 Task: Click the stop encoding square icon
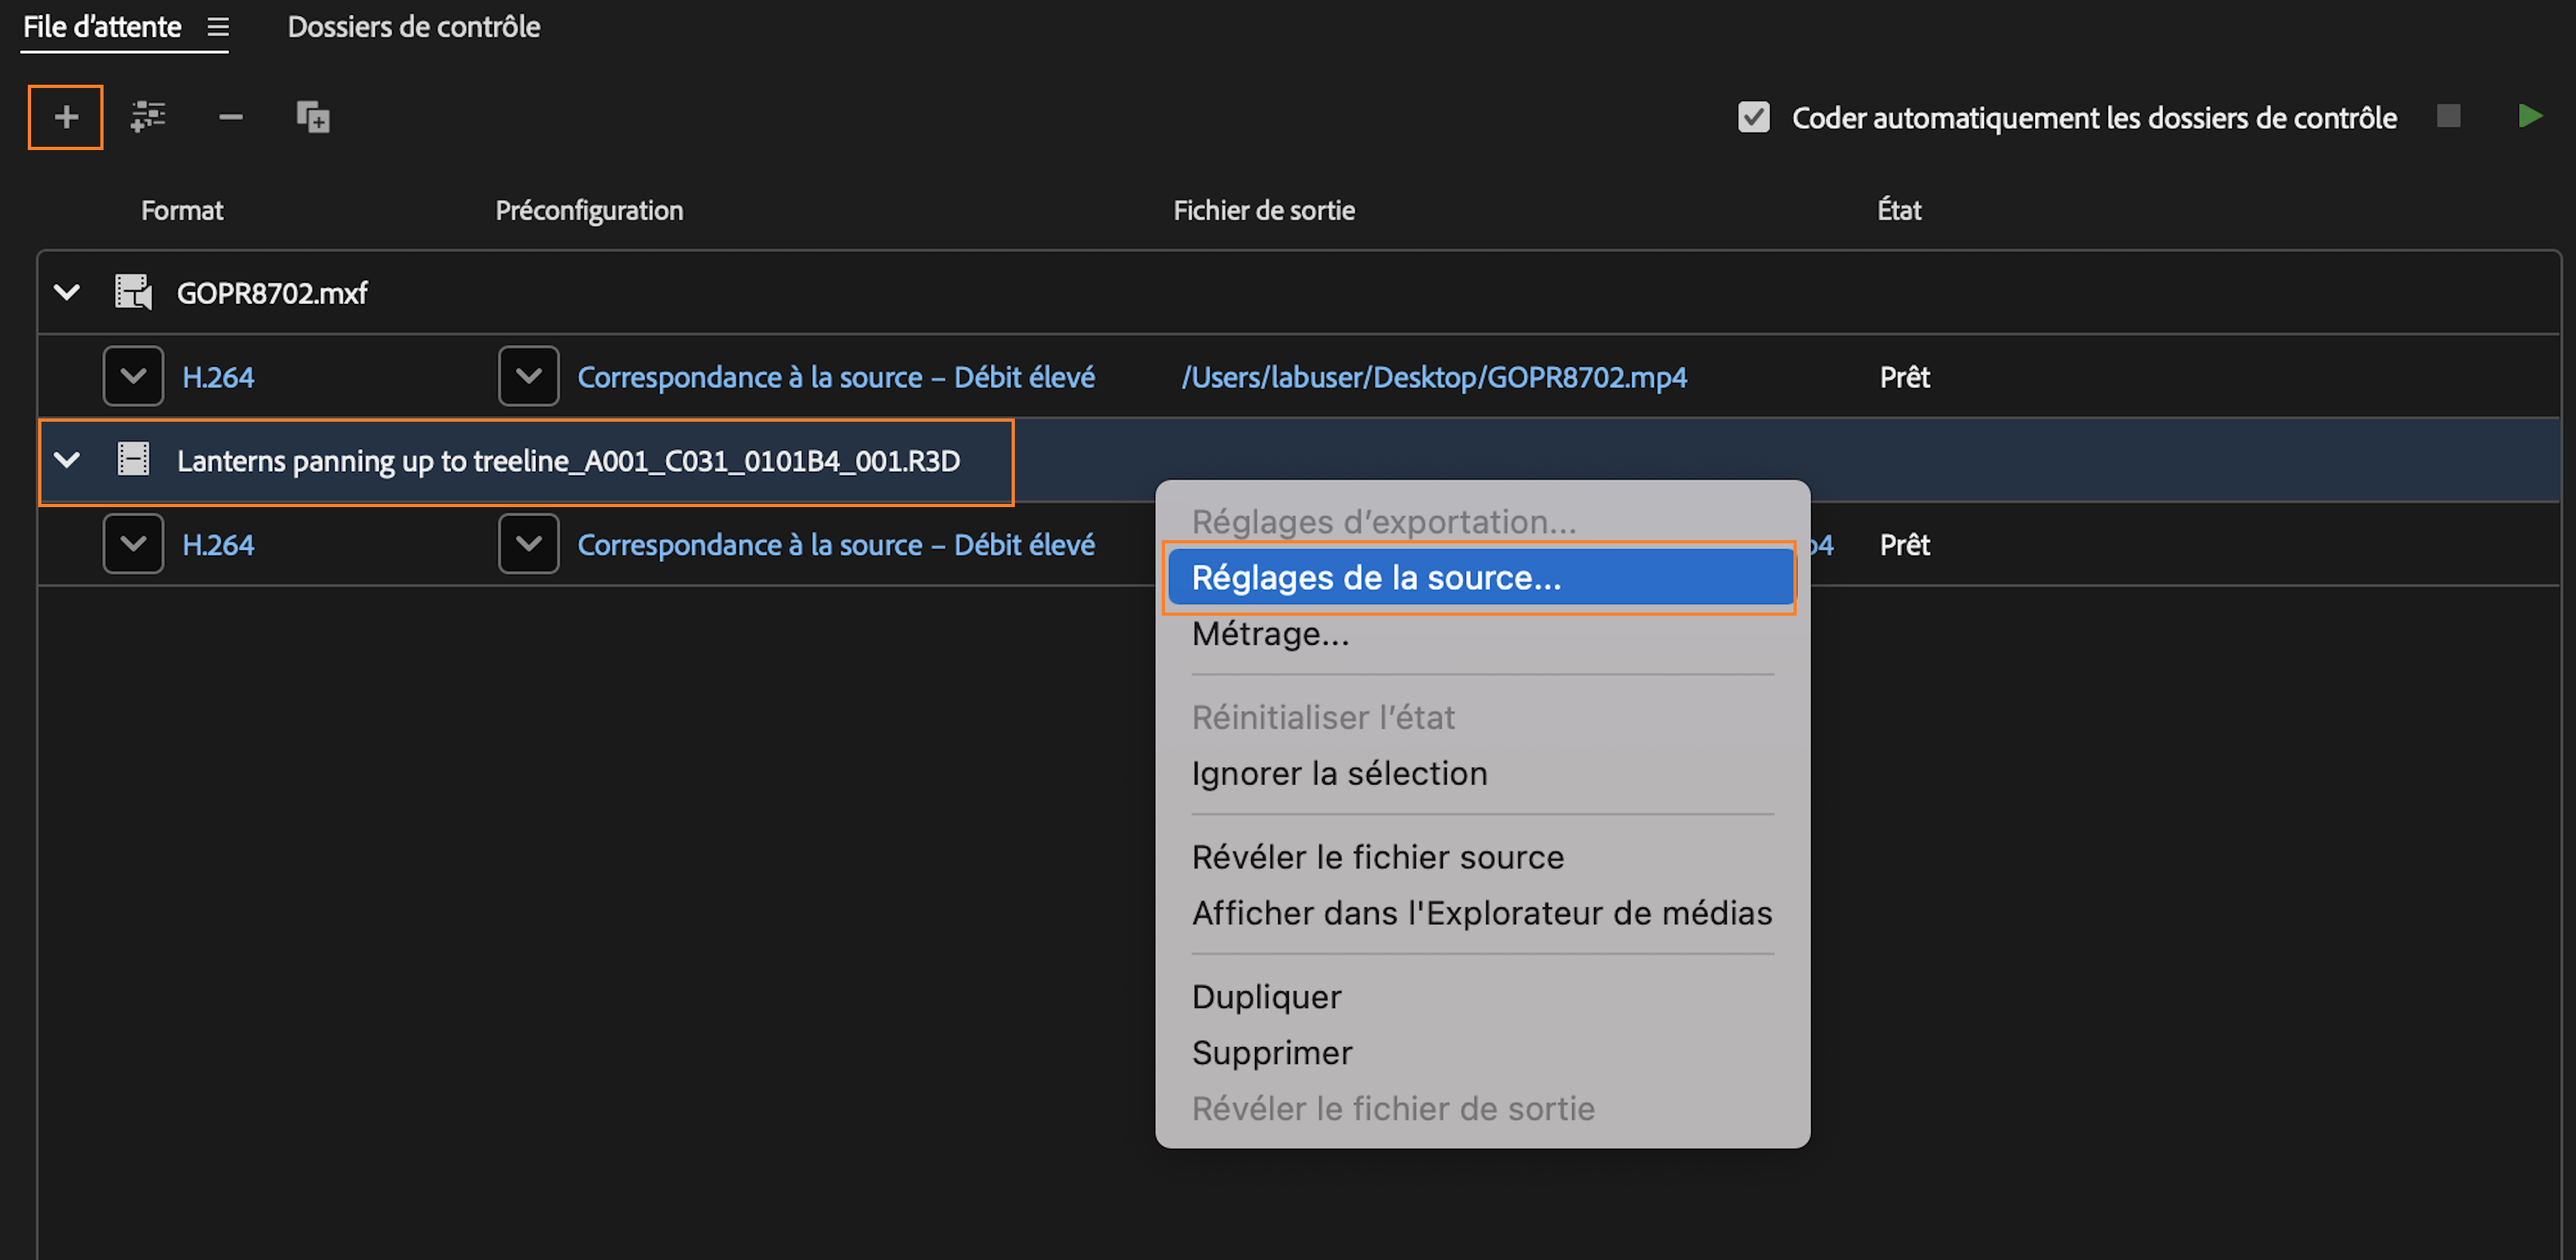pos(2449,117)
